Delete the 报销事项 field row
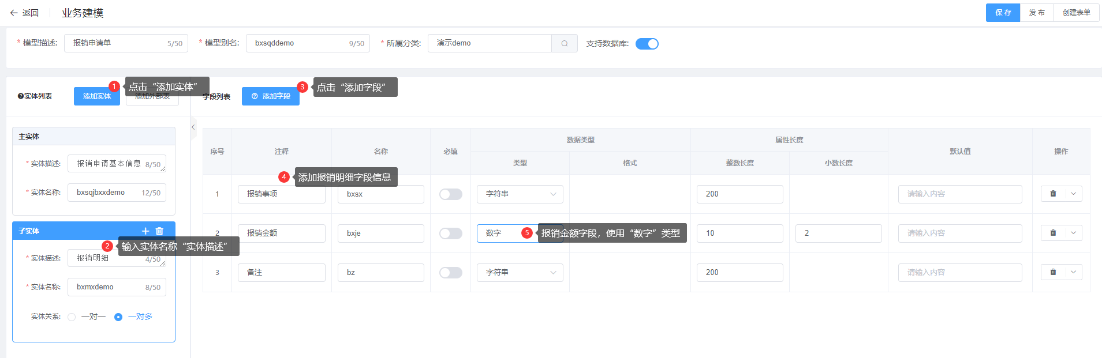This screenshot has height=358, width=1102. coord(1053,194)
